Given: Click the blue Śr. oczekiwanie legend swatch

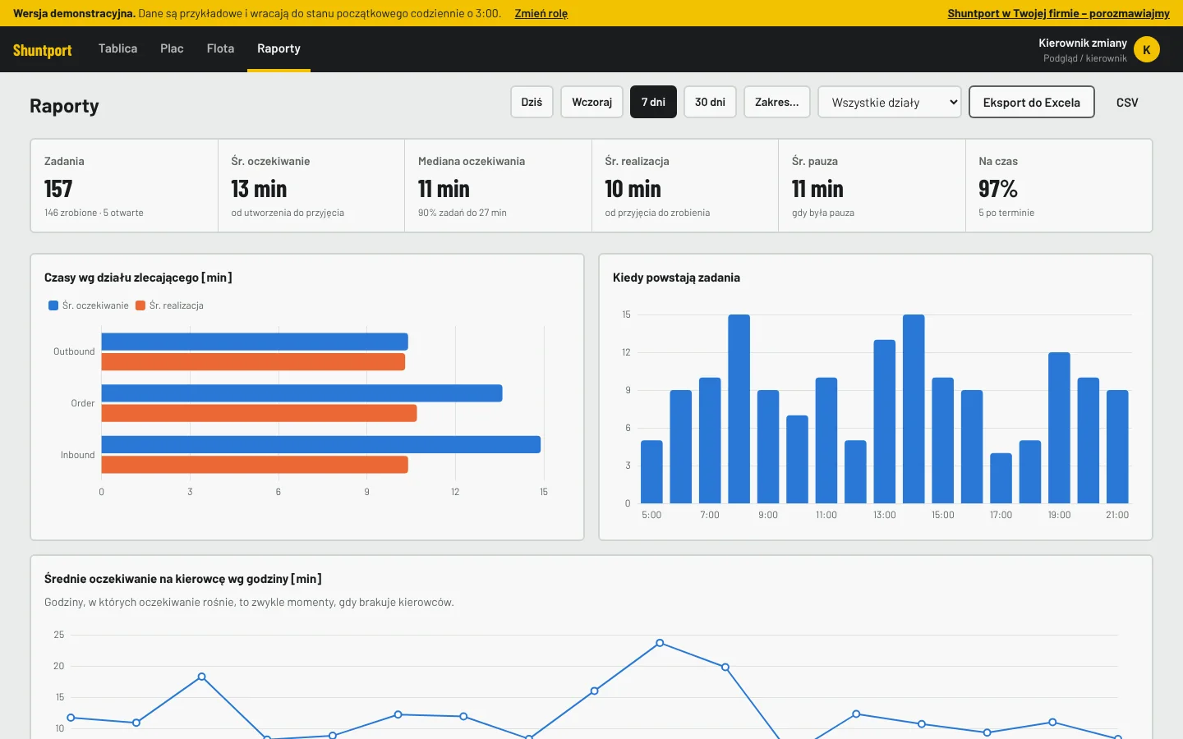Looking at the screenshot, I should tap(53, 305).
